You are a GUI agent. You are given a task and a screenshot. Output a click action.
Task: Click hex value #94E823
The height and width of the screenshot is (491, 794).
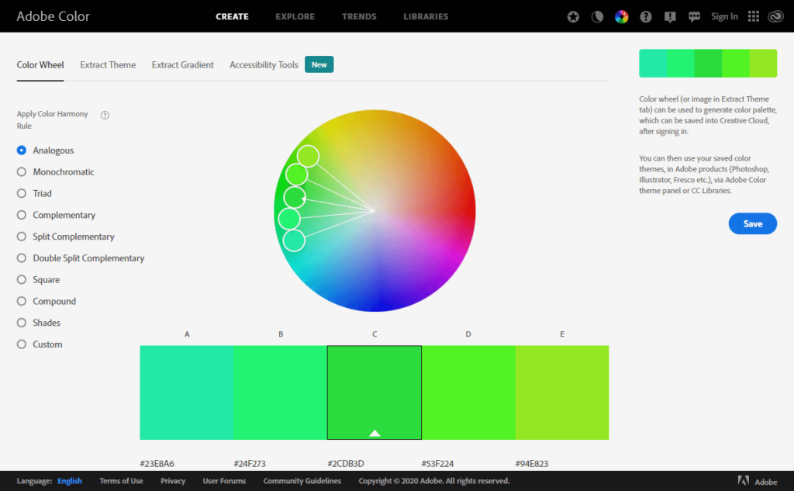532,464
